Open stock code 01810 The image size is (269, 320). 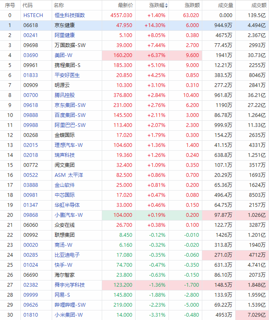tap(31, 315)
